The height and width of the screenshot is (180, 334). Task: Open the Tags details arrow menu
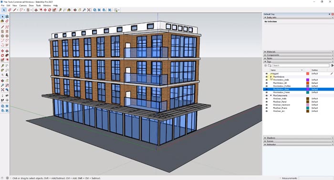pos(332,66)
